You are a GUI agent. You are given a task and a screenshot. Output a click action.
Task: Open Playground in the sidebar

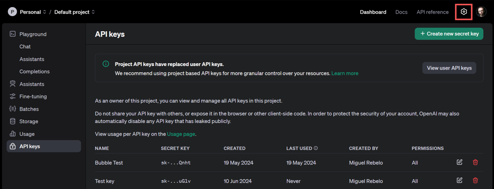33,34
